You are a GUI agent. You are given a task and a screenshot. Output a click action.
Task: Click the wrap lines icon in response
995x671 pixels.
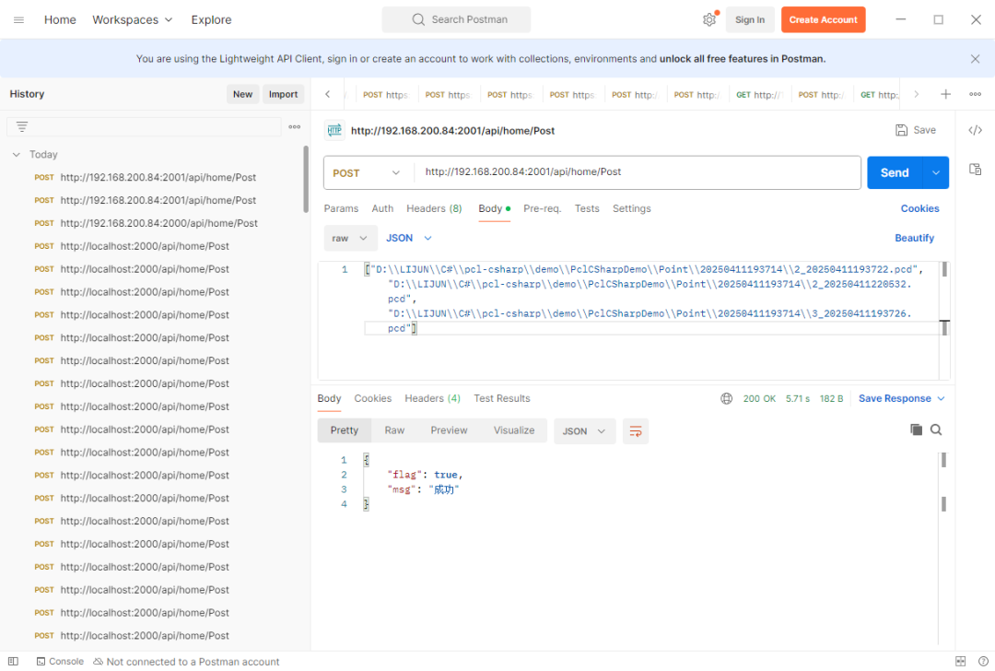click(x=635, y=430)
